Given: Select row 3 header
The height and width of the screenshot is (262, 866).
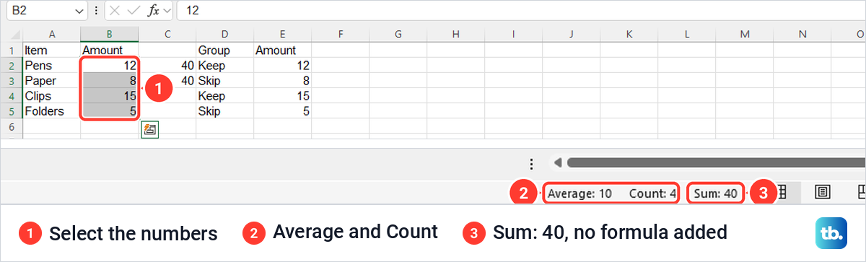Looking at the screenshot, I should coord(12,81).
